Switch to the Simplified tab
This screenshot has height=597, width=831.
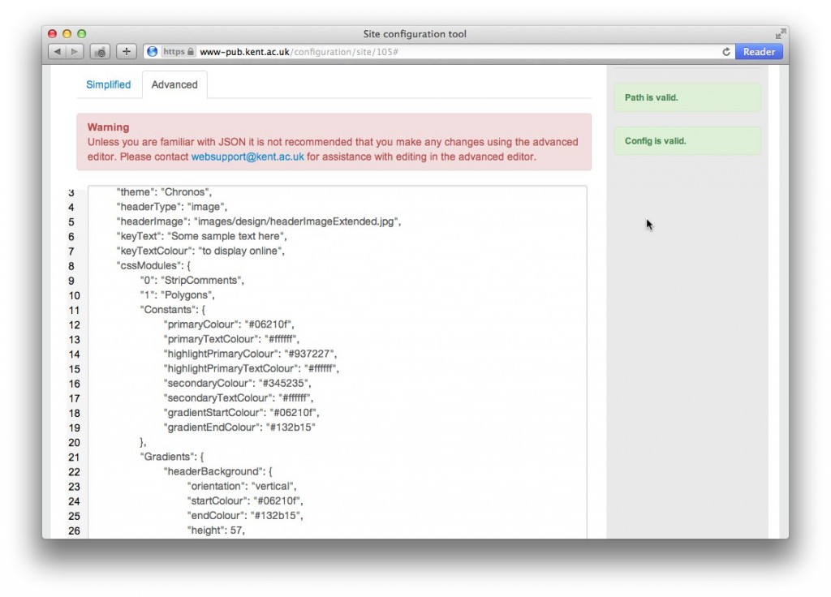click(x=108, y=84)
